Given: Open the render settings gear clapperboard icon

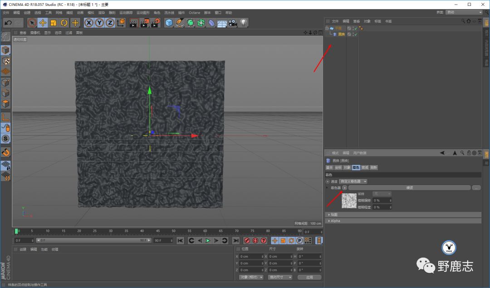Looking at the screenshot, I should (156, 23).
